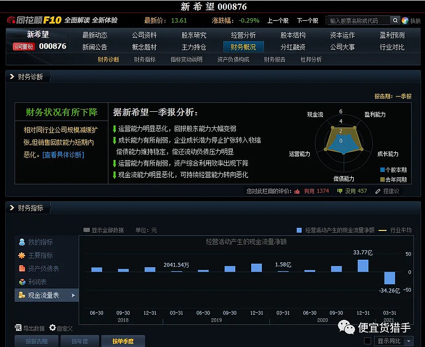Click the 主要指标 star icon

point(22,255)
